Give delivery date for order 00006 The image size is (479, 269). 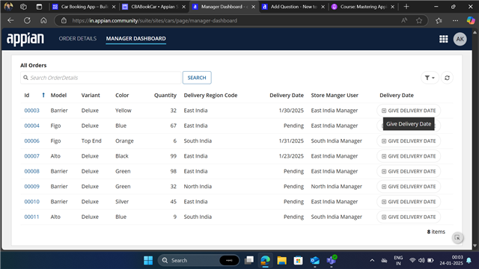click(x=409, y=141)
